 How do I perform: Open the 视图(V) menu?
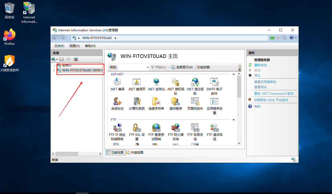tap(74, 46)
